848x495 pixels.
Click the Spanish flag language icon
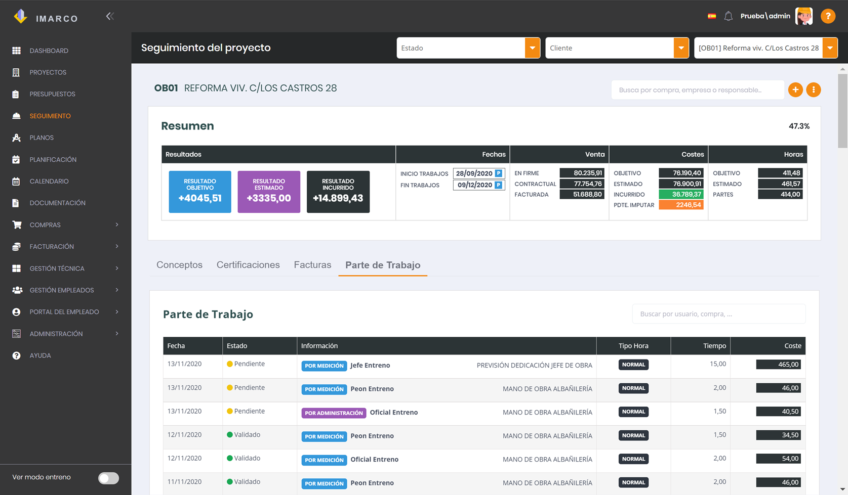coord(712,16)
